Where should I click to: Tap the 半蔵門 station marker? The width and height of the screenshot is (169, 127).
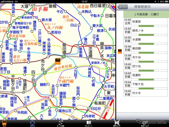(x=57, y=86)
